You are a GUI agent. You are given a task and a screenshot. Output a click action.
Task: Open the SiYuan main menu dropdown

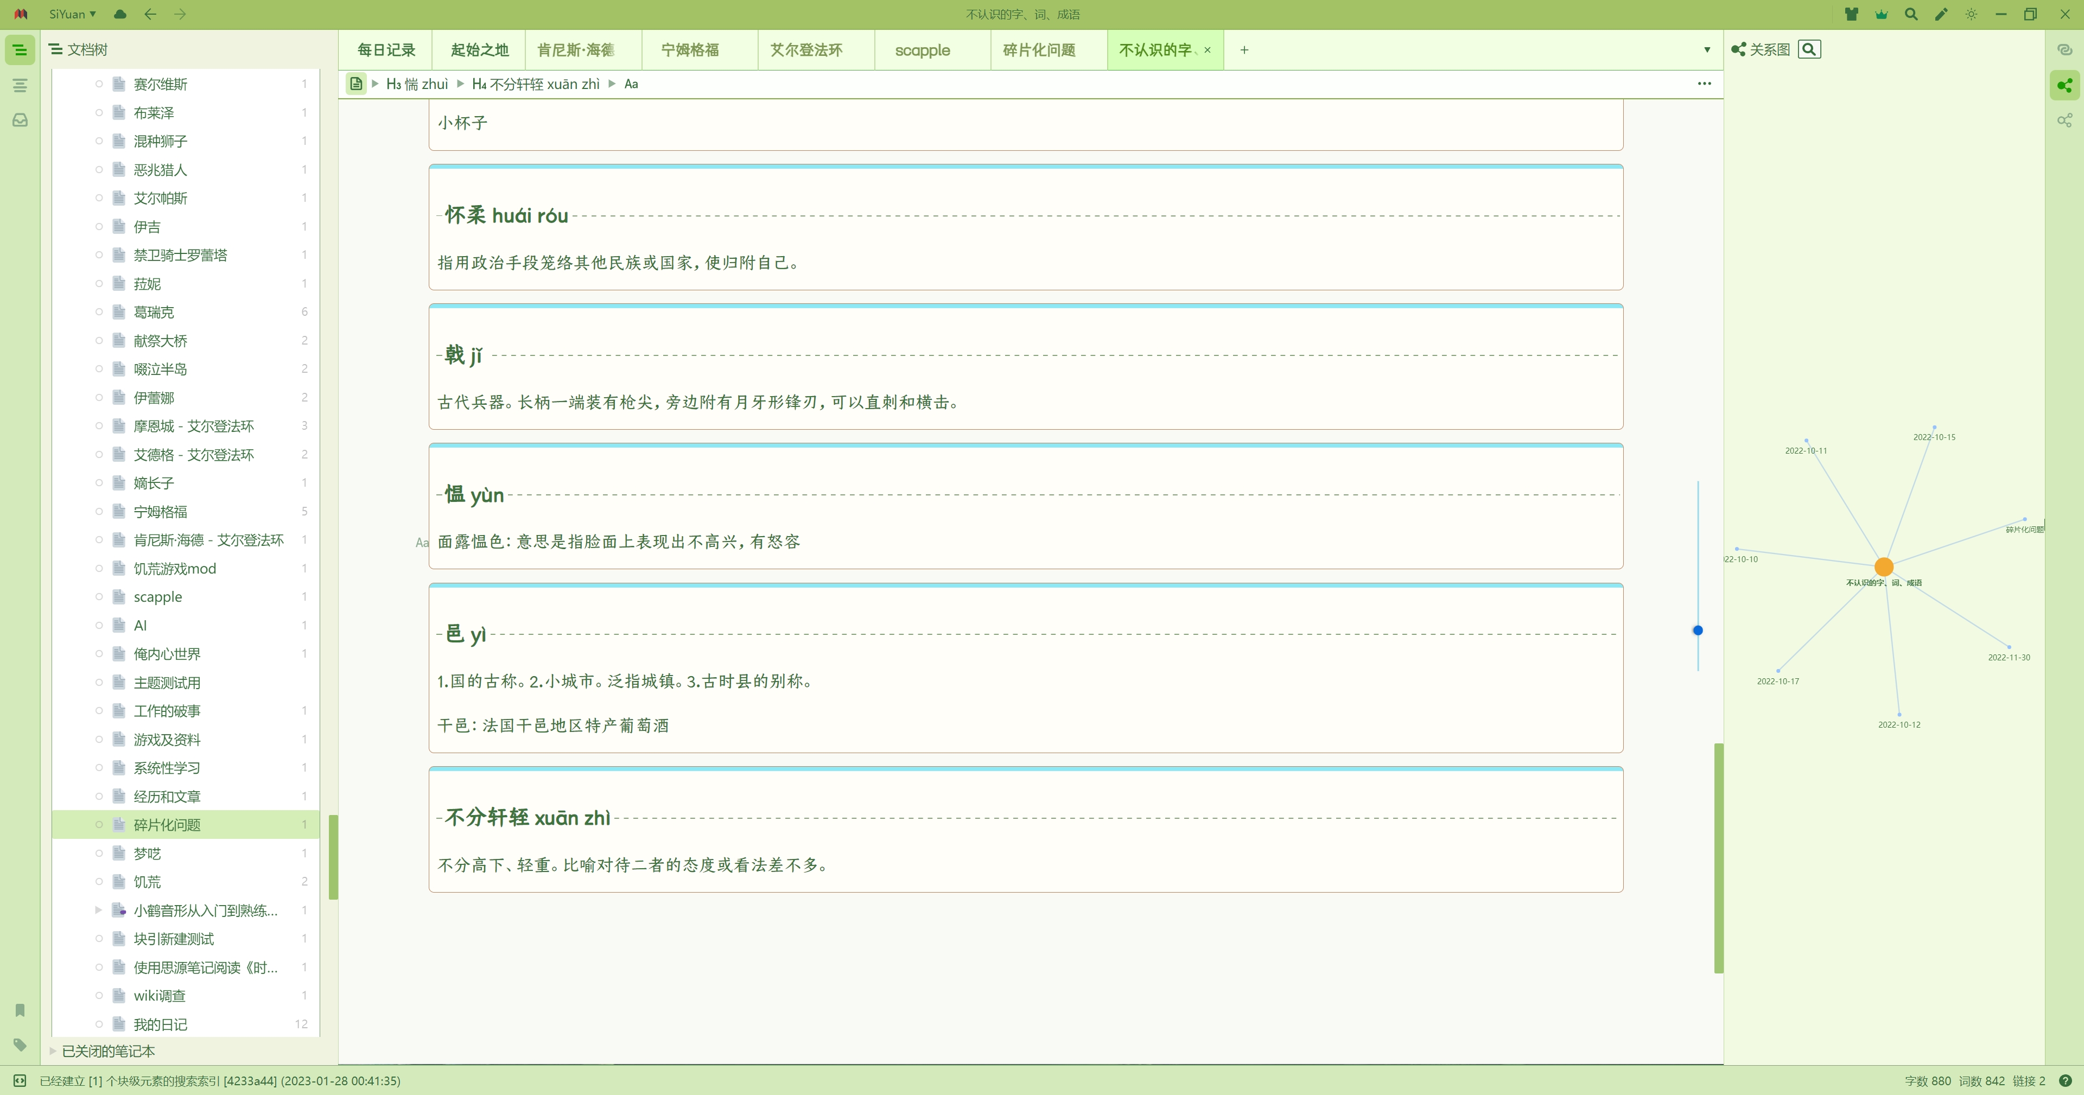click(x=72, y=14)
